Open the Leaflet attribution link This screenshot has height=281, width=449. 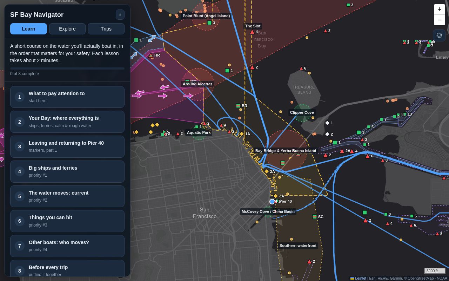(x=358, y=278)
